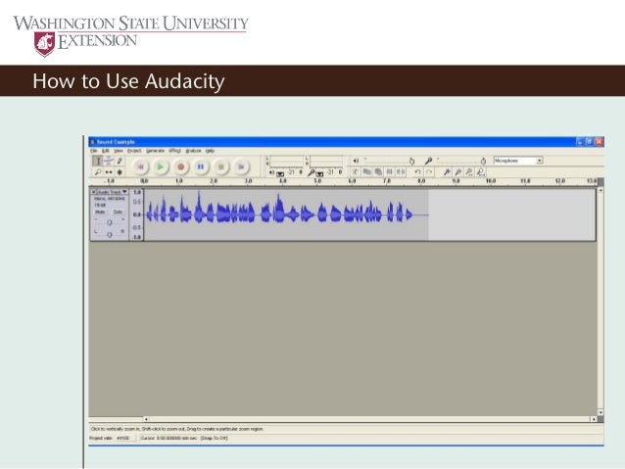Adjust the input volume microphone slider
The height and width of the screenshot is (469, 625).
tap(461, 161)
